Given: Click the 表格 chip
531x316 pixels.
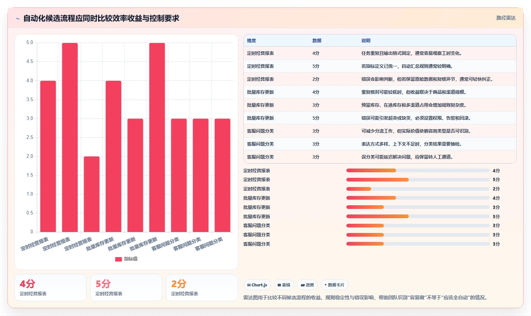Looking at the screenshot, I should (x=284, y=285).
